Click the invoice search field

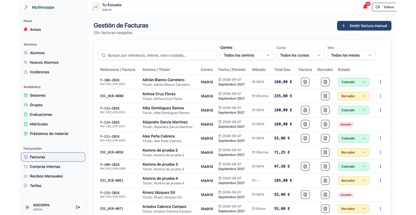(158, 55)
